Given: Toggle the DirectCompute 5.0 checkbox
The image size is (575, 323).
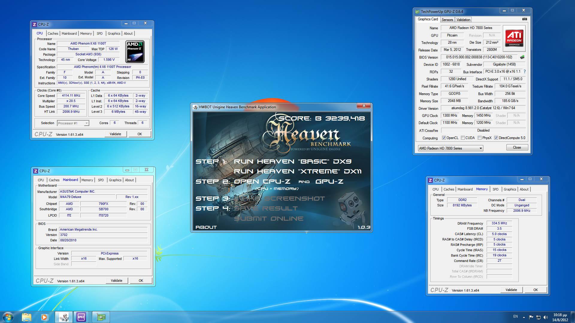Looking at the screenshot, I should coord(496,138).
